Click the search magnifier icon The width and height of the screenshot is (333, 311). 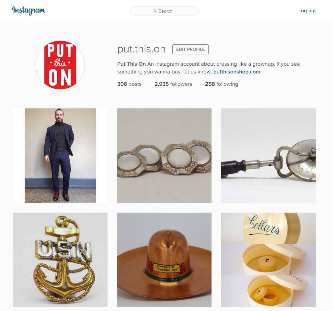[155, 11]
